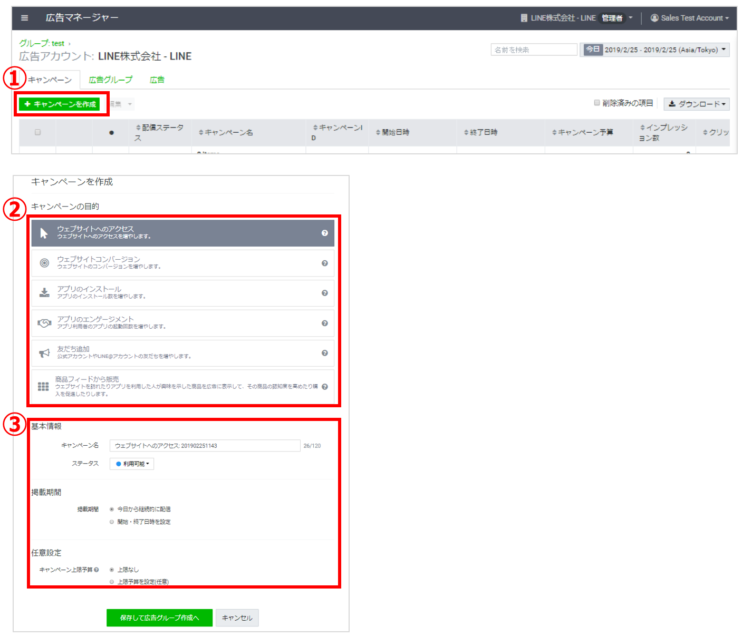Open help for キャンペーン上限予算
The width and height of the screenshot is (742, 637).
click(97, 570)
